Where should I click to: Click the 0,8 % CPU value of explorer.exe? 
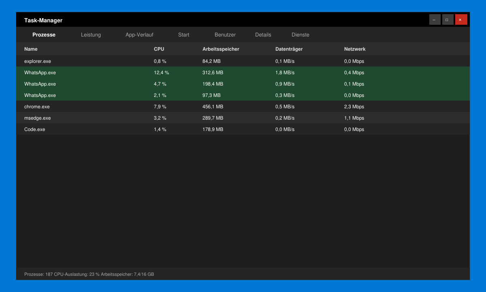click(160, 61)
